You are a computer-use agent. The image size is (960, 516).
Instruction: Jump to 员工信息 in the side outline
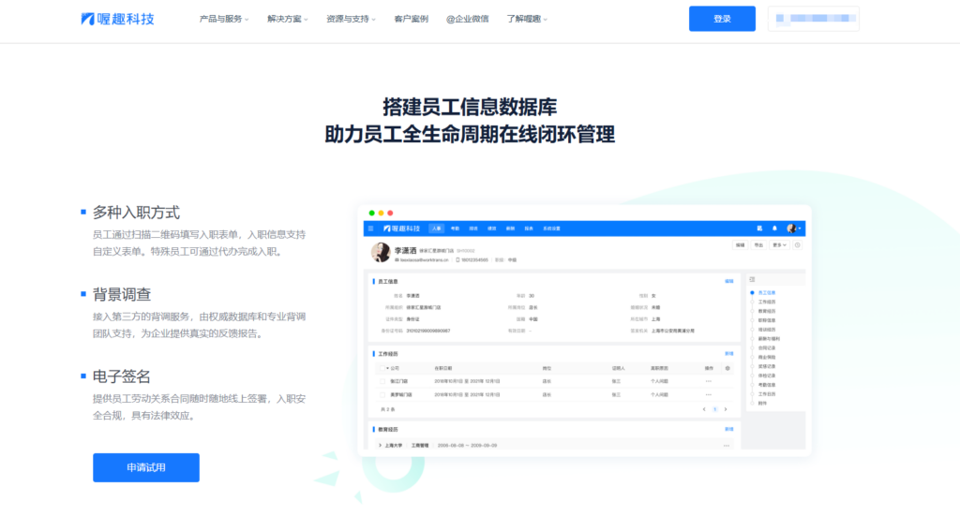tap(767, 293)
